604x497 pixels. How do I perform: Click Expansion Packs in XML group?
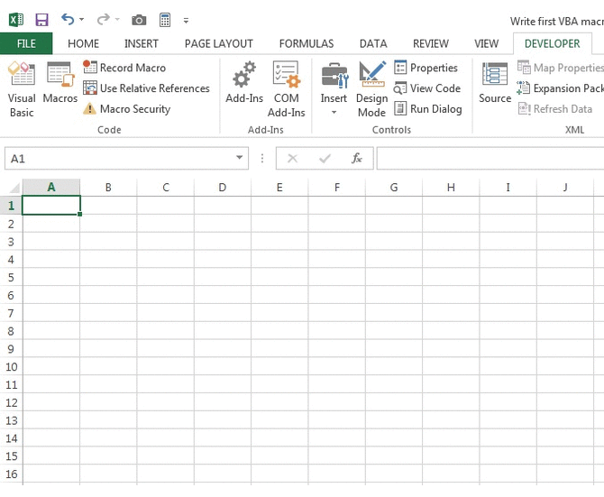(x=561, y=88)
